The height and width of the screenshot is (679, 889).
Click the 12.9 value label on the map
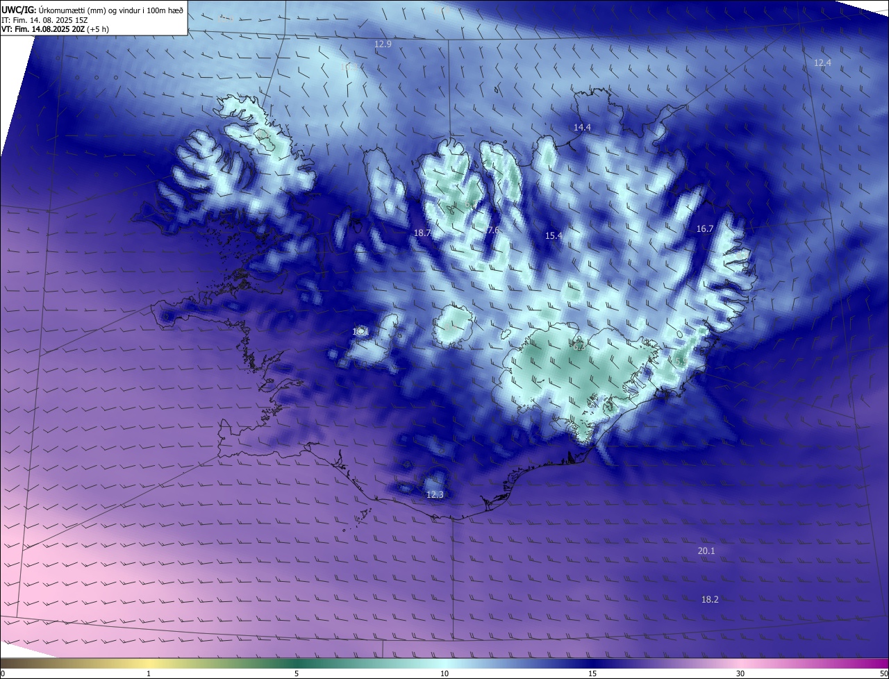pyautogui.click(x=383, y=44)
